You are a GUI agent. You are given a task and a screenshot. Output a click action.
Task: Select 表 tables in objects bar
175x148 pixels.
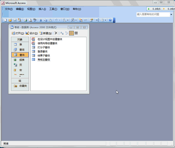coord(20,44)
